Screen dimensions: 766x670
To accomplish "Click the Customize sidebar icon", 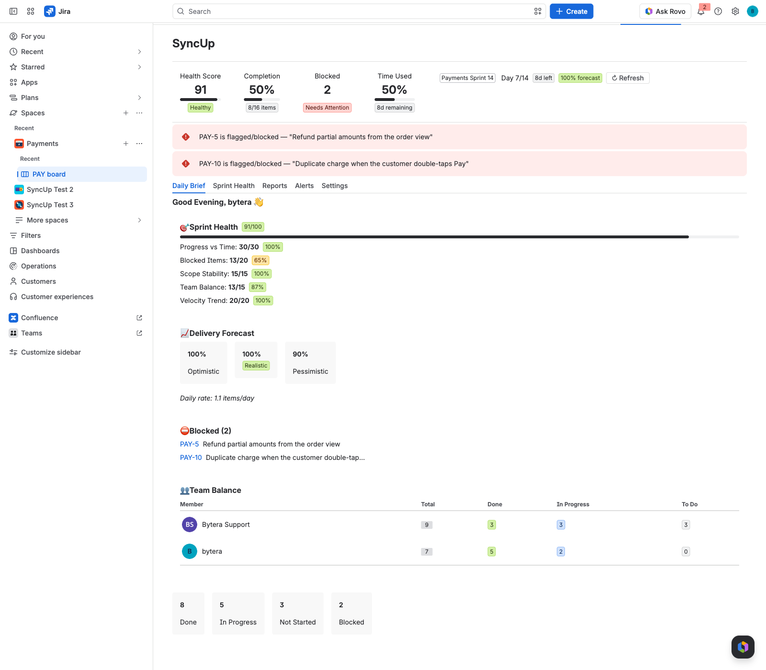I will coord(13,352).
